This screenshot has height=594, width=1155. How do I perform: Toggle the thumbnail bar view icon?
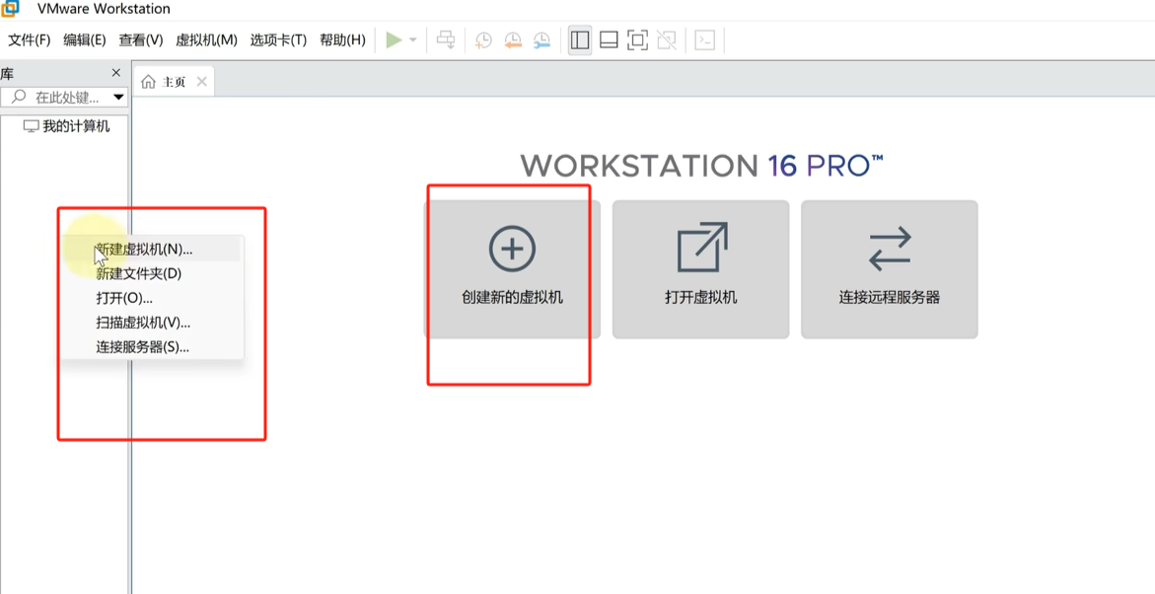coord(609,39)
